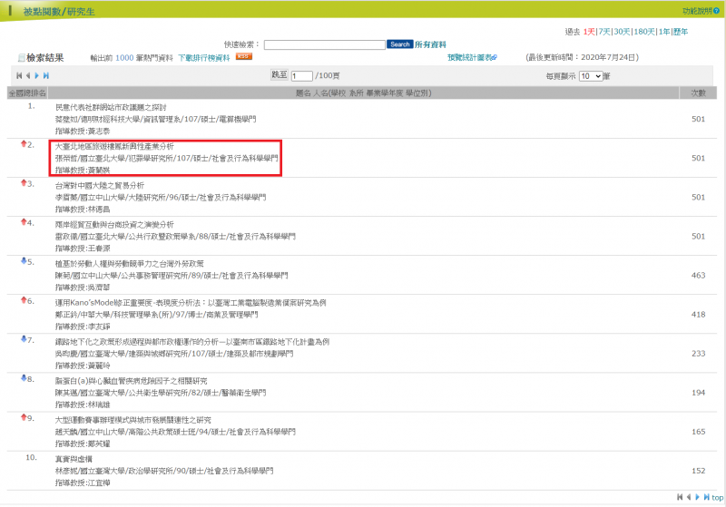Go to first page using top-left pager icon

tap(18, 75)
